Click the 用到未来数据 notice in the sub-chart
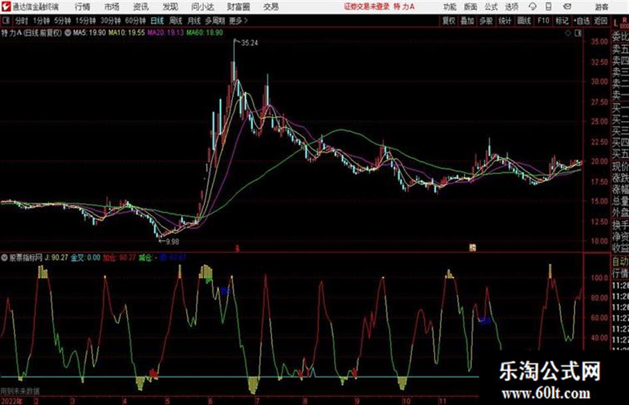 pyautogui.click(x=20, y=391)
